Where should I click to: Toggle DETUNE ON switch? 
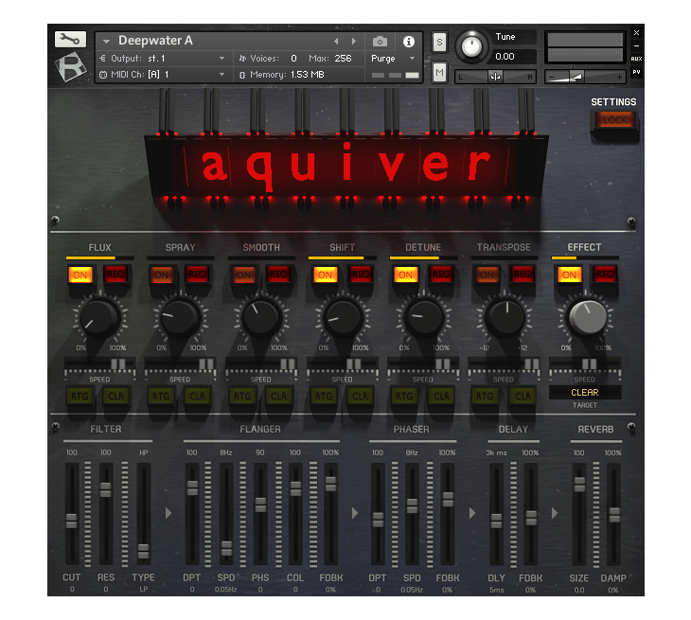[405, 275]
